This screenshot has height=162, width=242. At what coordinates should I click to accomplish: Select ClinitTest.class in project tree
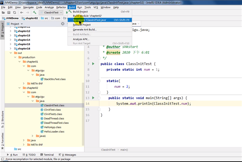(x=52, y=110)
